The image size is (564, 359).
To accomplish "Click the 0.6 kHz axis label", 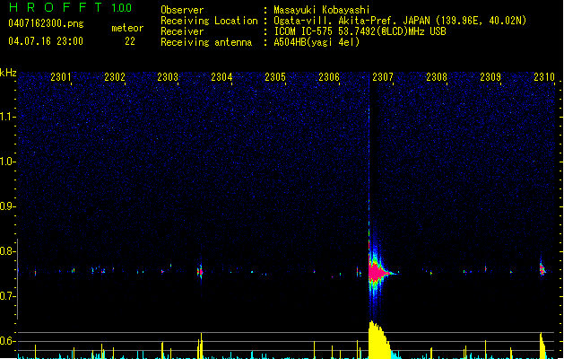I will click(x=7, y=341).
